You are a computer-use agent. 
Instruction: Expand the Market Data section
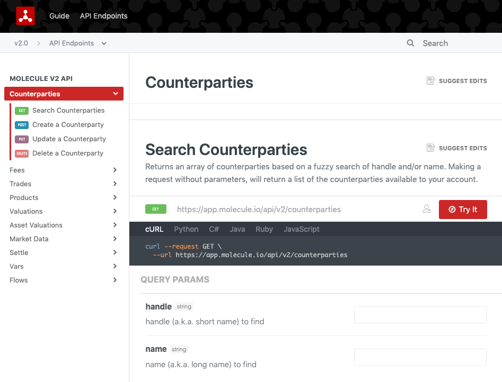[x=115, y=239]
